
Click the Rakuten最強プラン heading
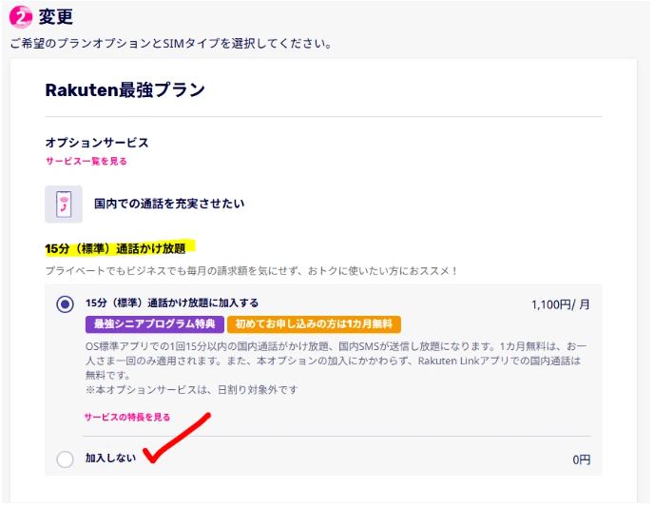coord(125,90)
